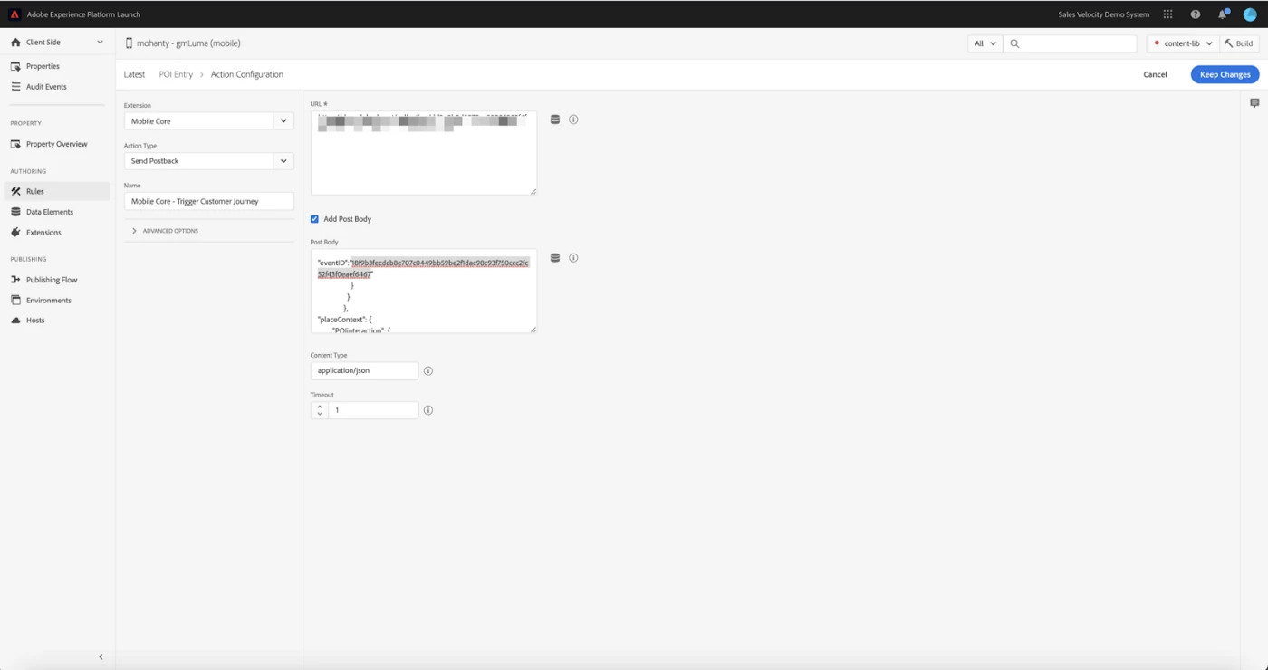Expand Advanced Options
The height and width of the screenshot is (670, 1268).
click(x=165, y=231)
